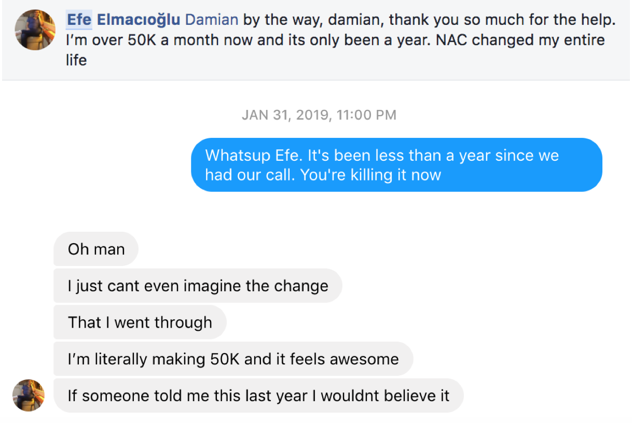Click the word life ending the comment

[x=76, y=60]
